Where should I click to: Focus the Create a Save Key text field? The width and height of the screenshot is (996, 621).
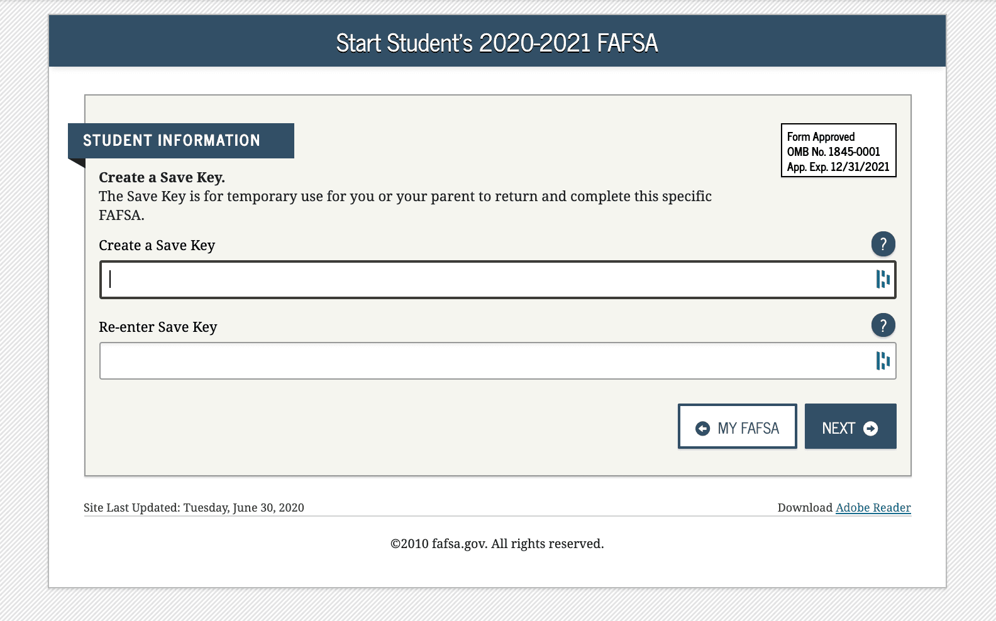click(x=484, y=280)
